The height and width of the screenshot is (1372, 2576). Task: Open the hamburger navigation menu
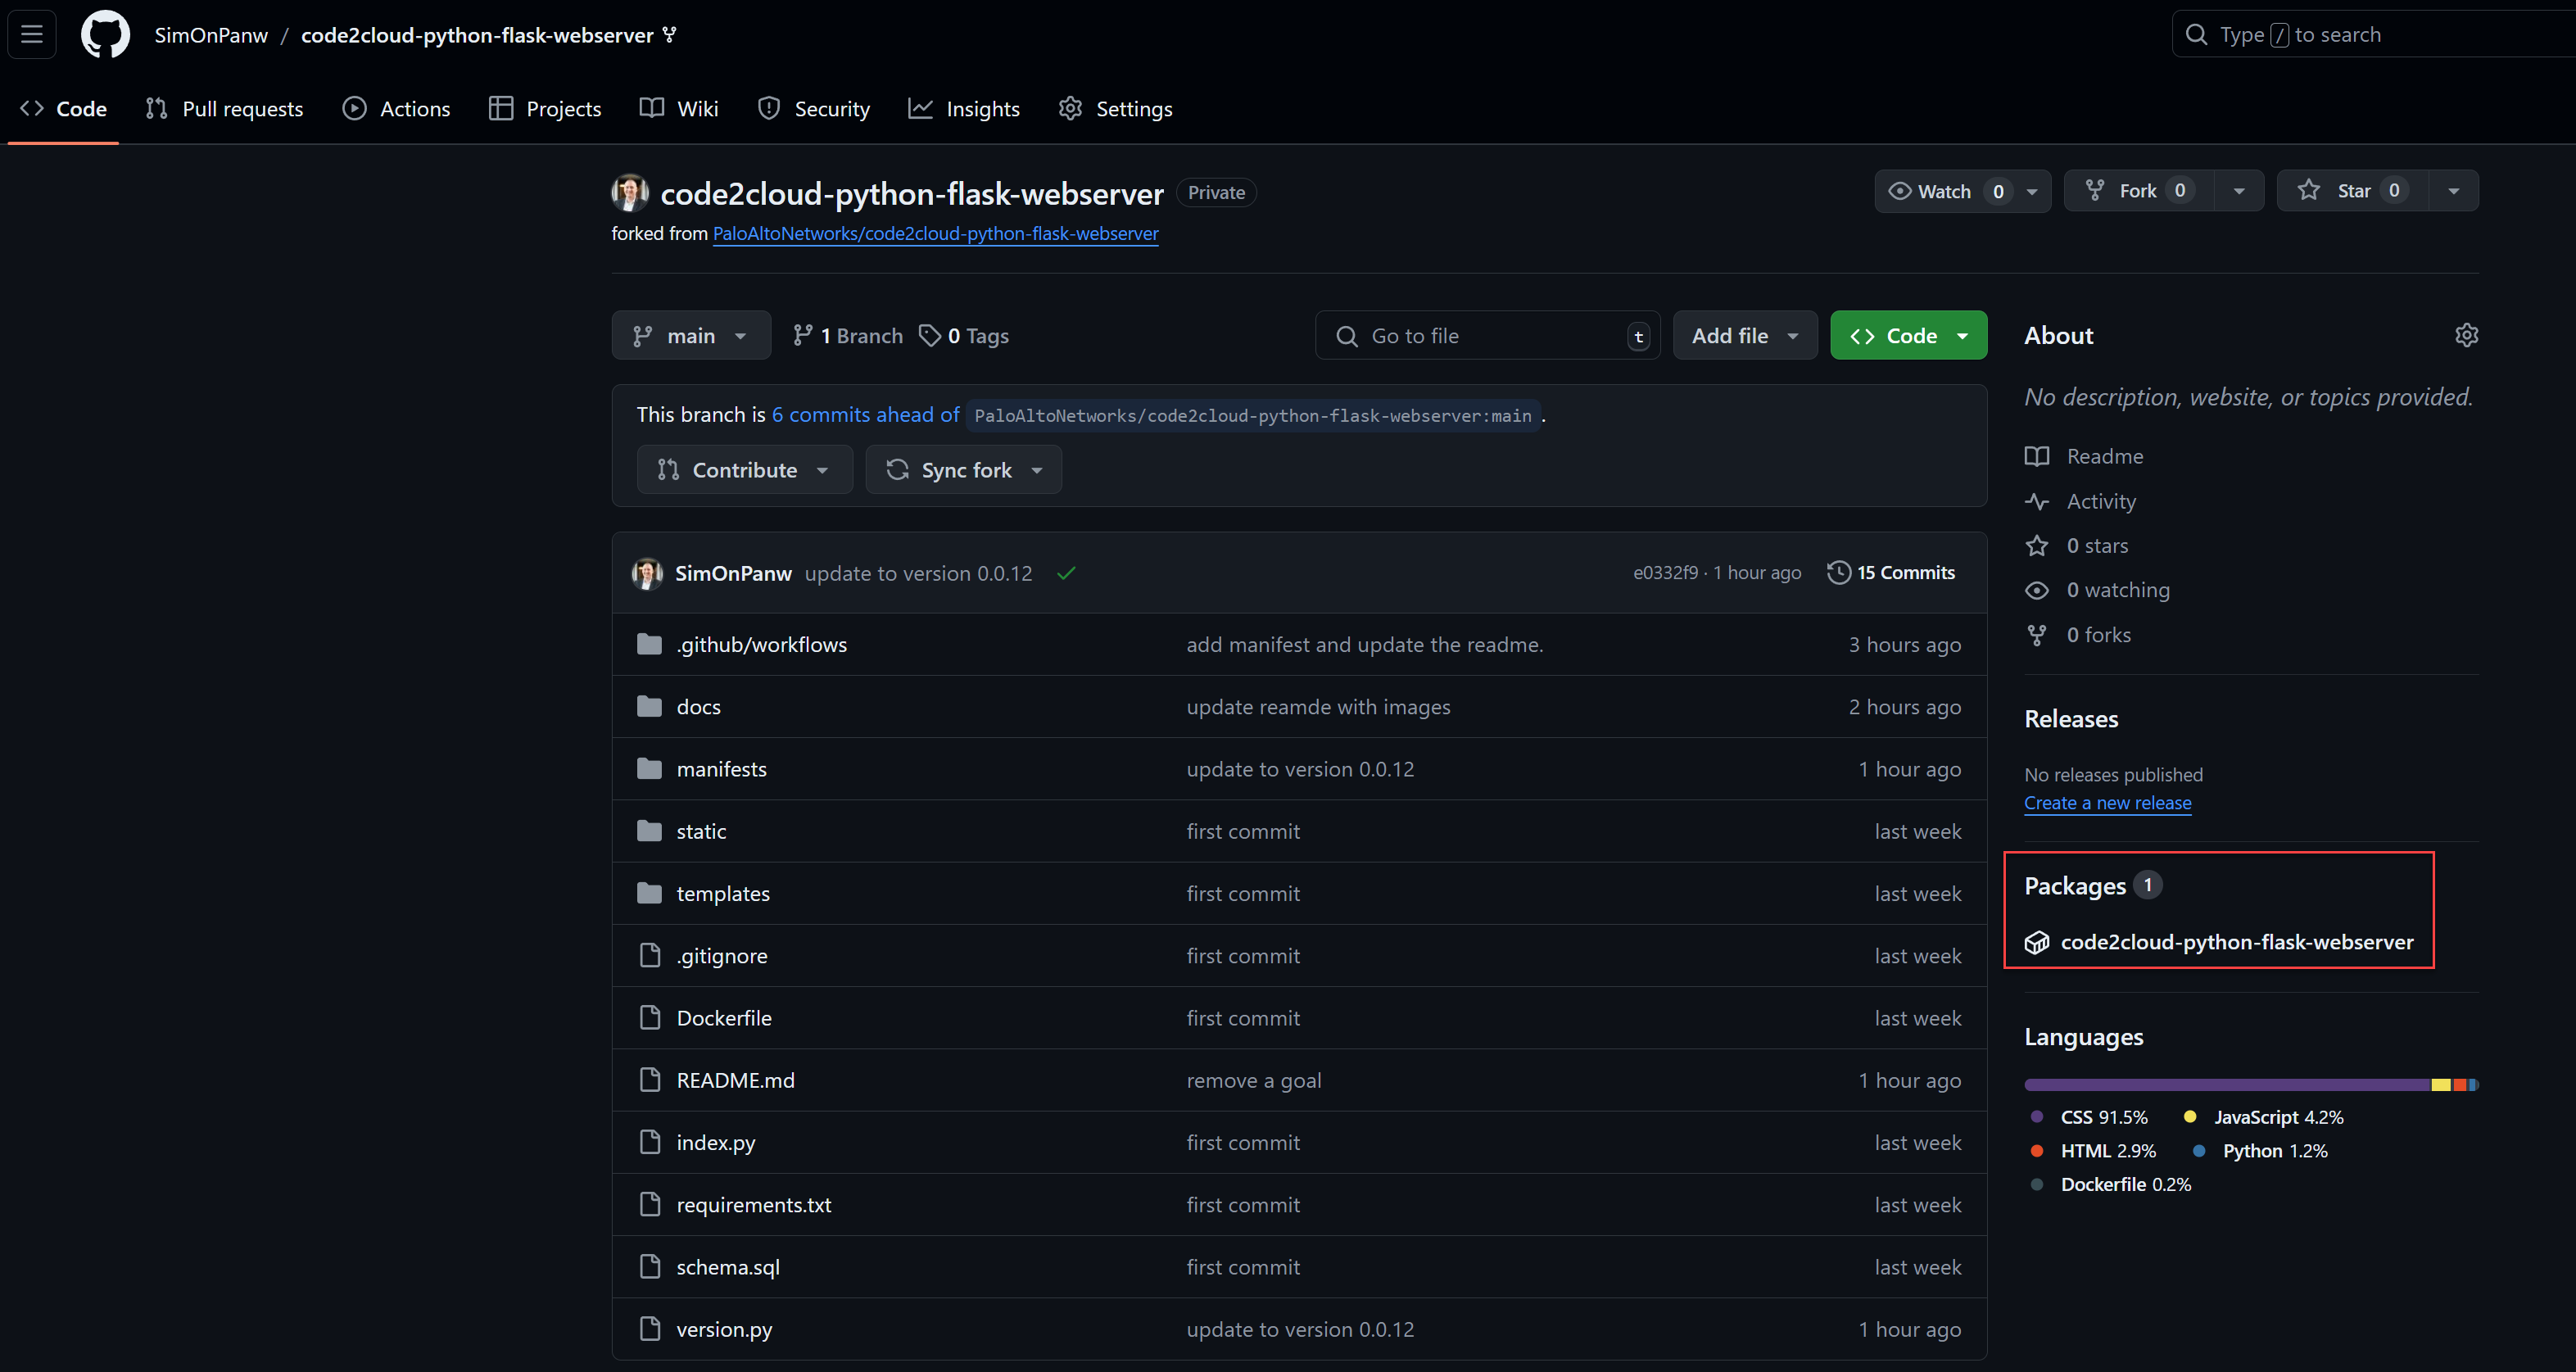(x=32, y=34)
